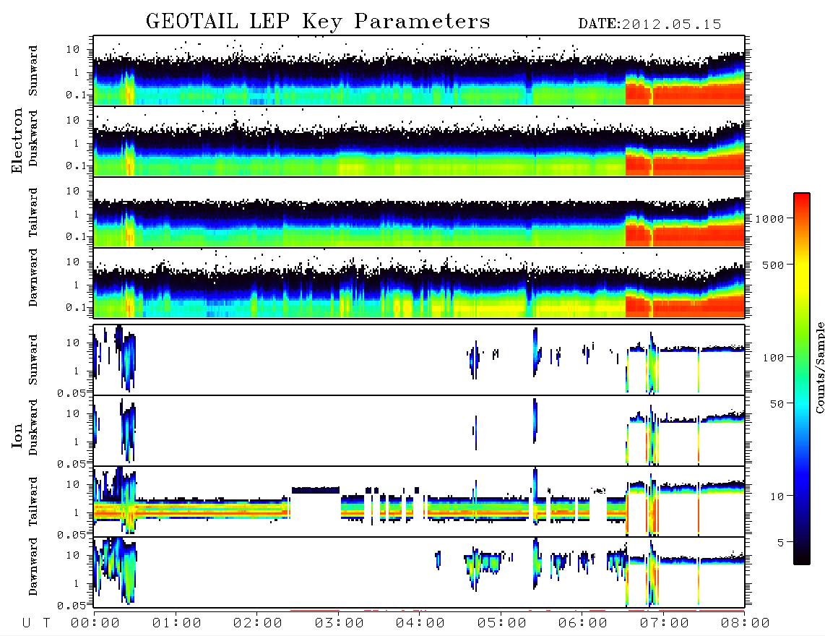Click the Electron Tailward panel label
Screen dimensions: 825x636
click(33, 212)
